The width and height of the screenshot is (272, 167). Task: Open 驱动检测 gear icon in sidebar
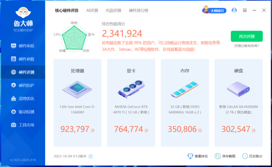click(13, 112)
